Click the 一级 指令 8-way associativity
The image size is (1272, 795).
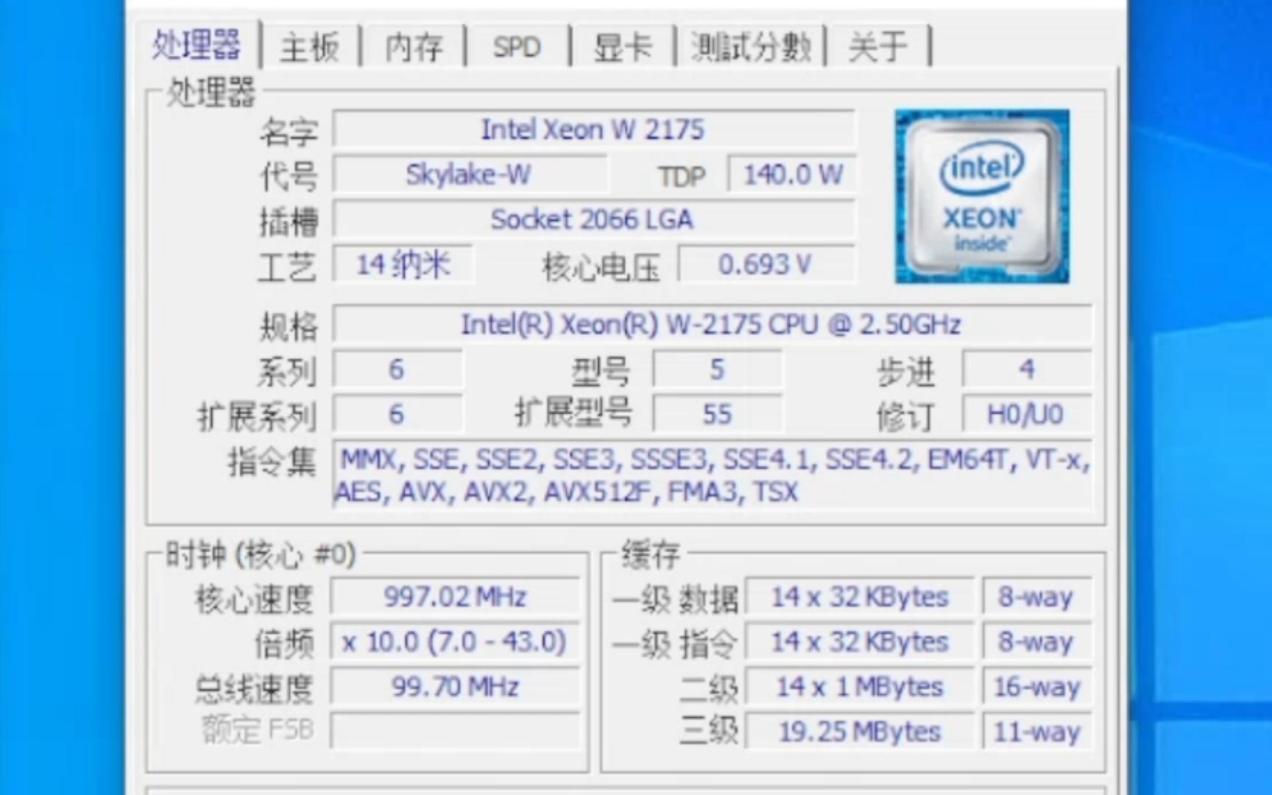click(1036, 642)
